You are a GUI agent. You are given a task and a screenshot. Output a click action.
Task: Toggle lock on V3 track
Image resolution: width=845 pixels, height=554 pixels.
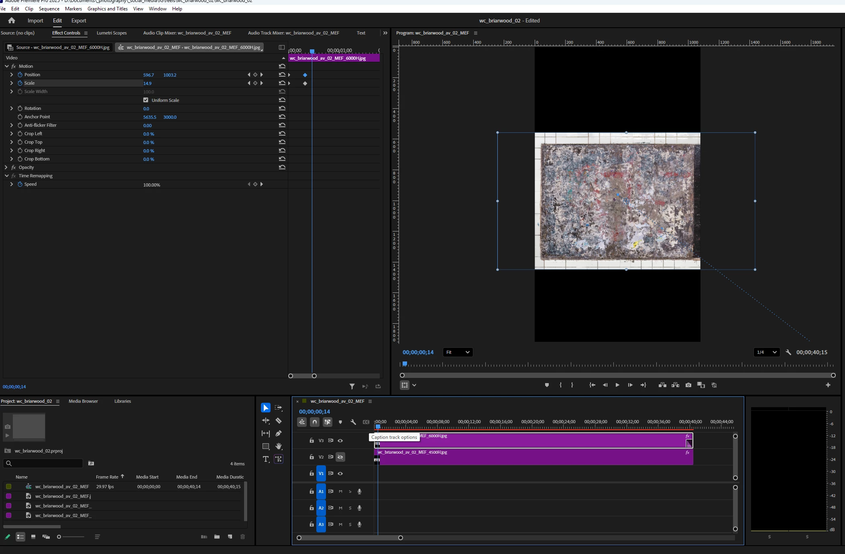click(312, 440)
